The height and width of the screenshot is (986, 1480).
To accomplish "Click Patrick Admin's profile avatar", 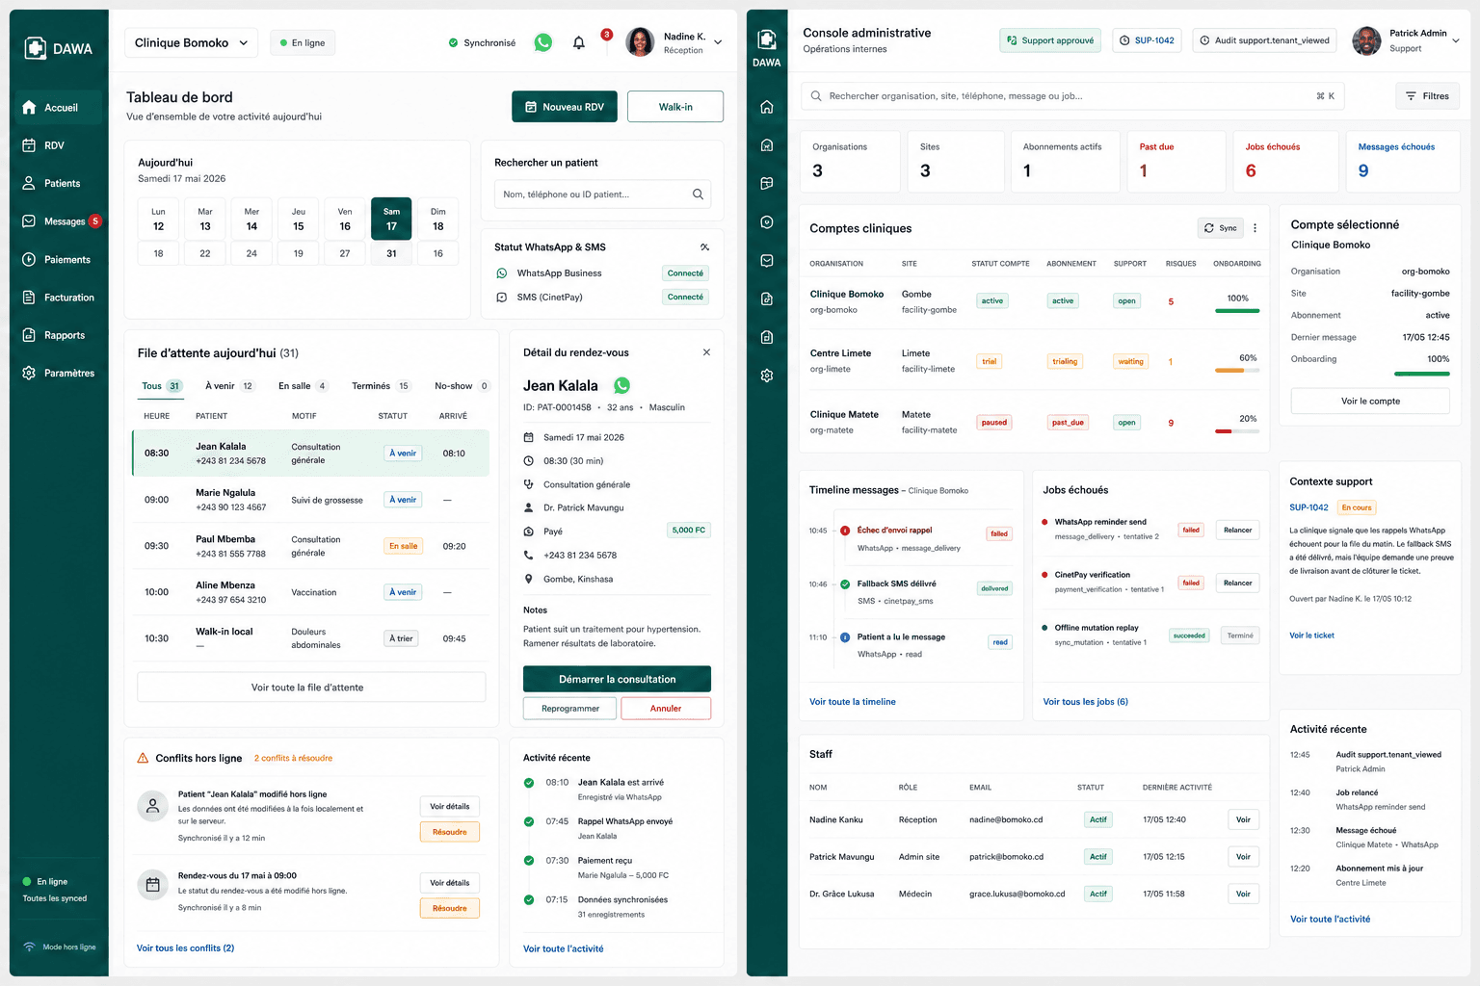I will tap(1366, 40).
